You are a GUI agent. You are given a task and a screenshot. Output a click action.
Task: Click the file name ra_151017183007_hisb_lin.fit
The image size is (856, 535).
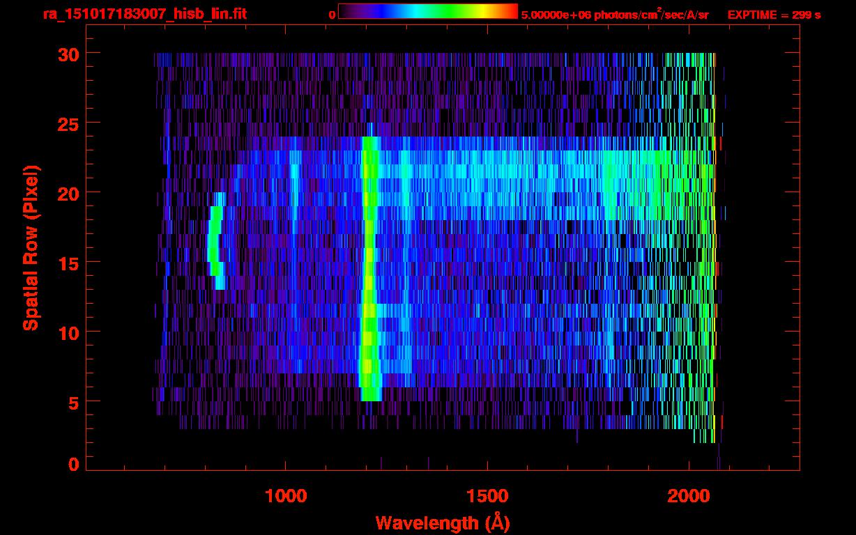click(x=144, y=14)
